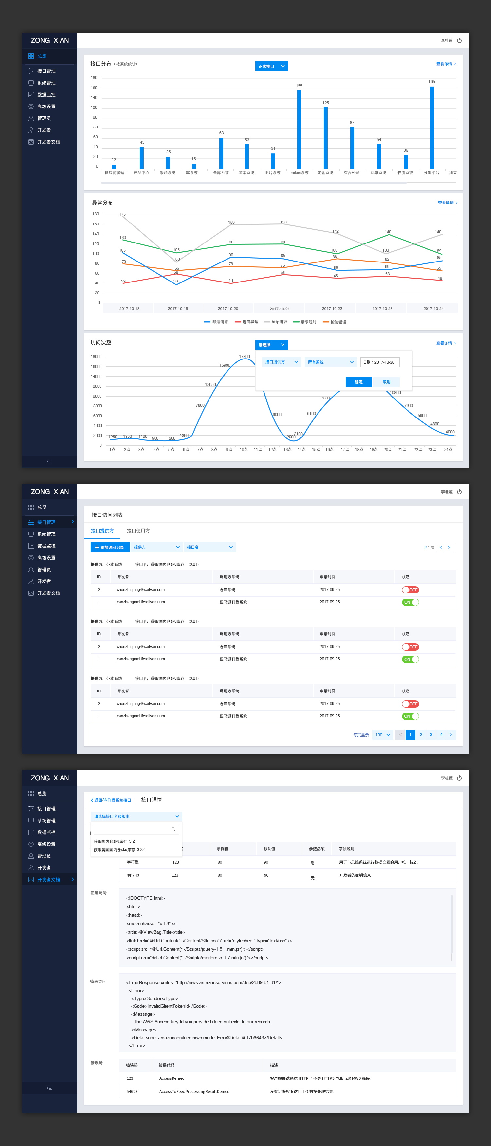Open the 请选择 dropdown in the 访问次数 panel
Viewport: 491px width, 1146px height.
pyautogui.click(x=271, y=345)
